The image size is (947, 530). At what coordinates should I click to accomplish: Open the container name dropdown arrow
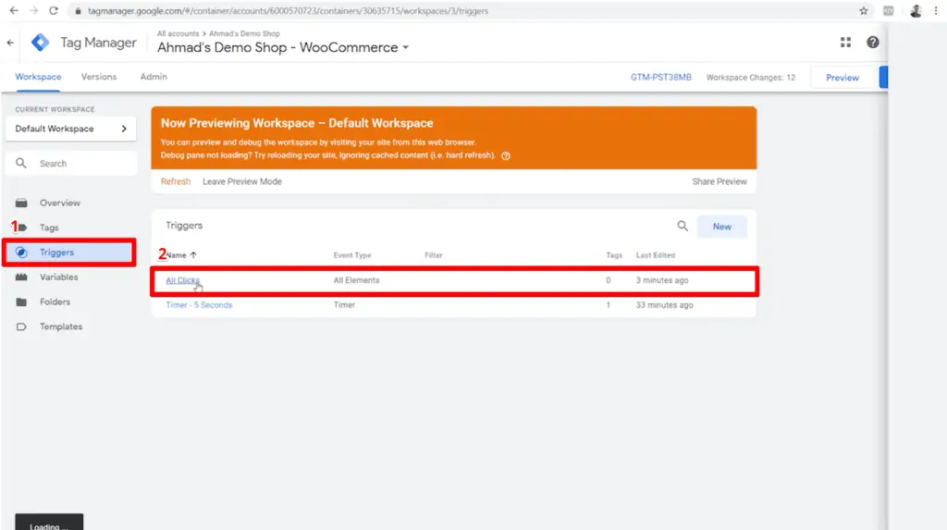click(x=406, y=48)
